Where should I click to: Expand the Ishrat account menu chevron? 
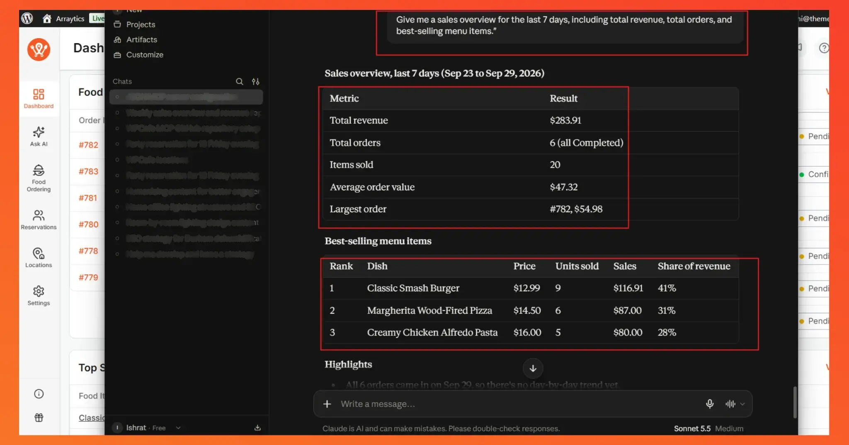coord(178,428)
